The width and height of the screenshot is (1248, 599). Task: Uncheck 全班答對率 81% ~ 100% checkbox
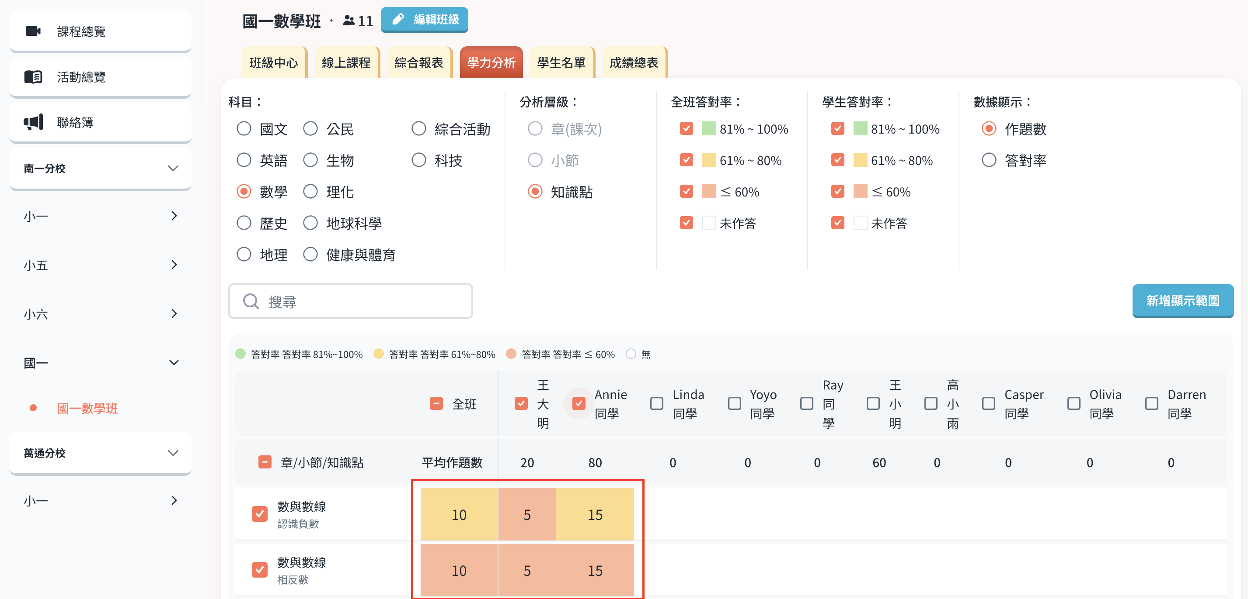686,129
